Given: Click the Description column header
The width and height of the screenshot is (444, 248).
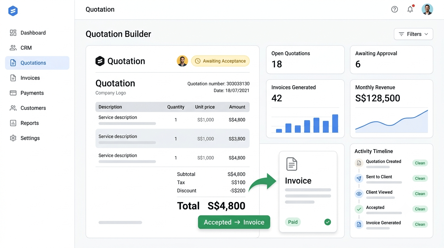Looking at the screenshot, I should tap(110, 107).
